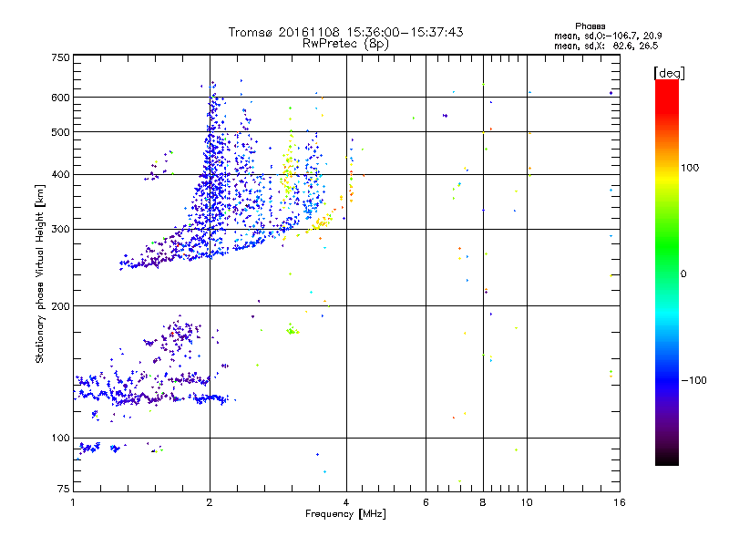
Task: Click the x-axis label '16'
Action: tap(620, 502)
